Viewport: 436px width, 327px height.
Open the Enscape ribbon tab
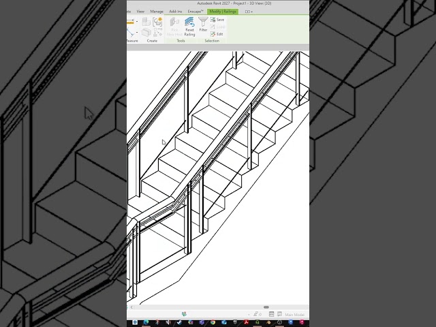pos(196,12)
